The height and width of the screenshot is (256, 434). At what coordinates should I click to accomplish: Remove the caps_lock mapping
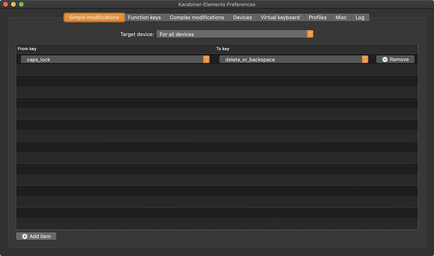pos(395,59)
